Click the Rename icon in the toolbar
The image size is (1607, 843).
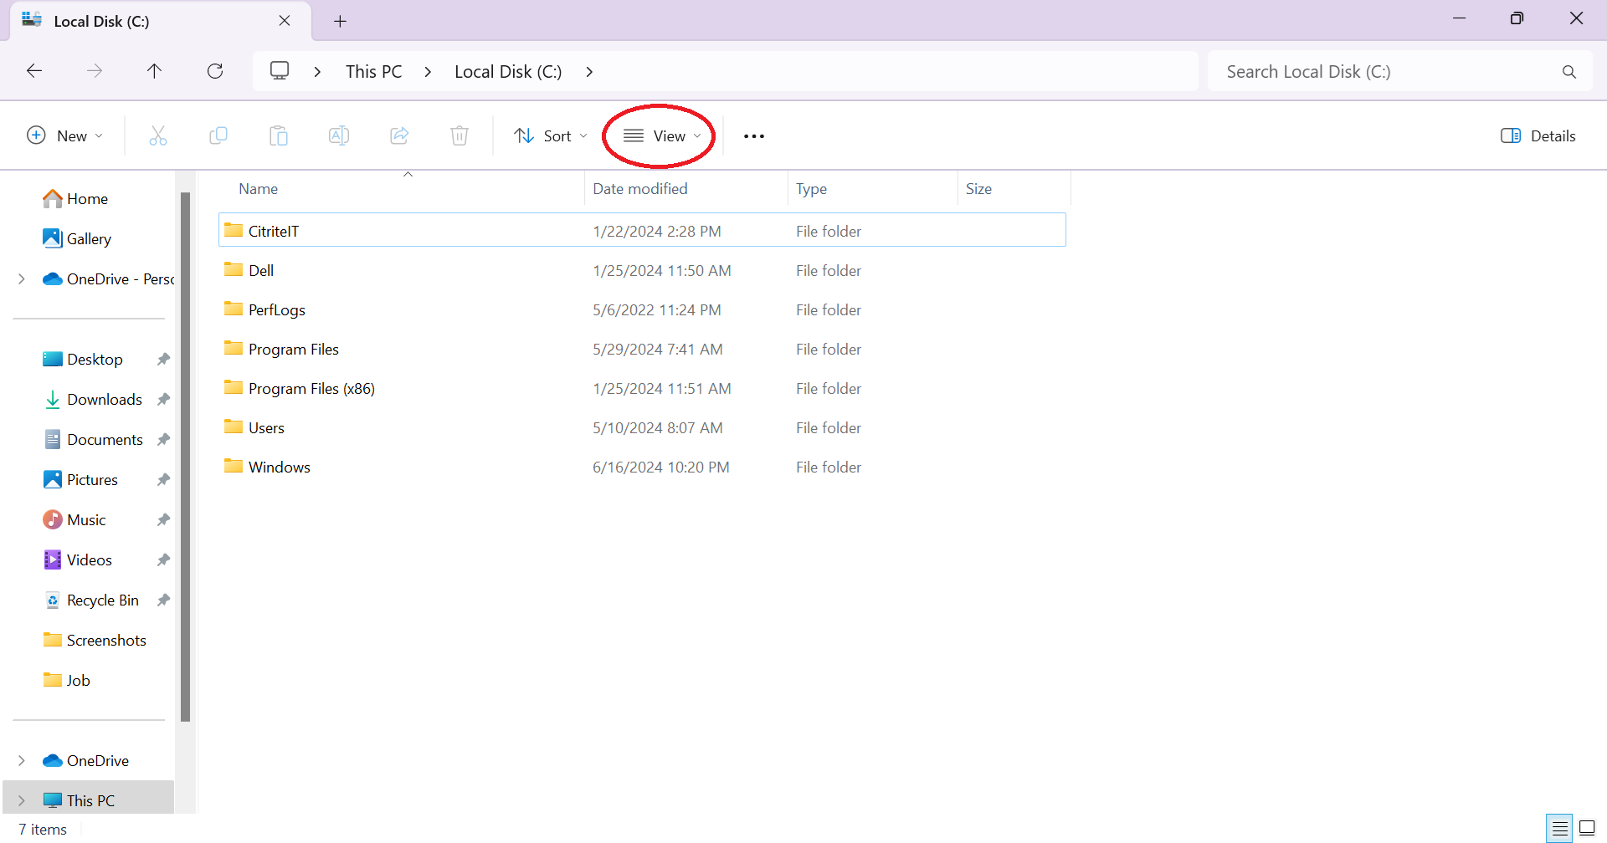(x=339, y=135)
